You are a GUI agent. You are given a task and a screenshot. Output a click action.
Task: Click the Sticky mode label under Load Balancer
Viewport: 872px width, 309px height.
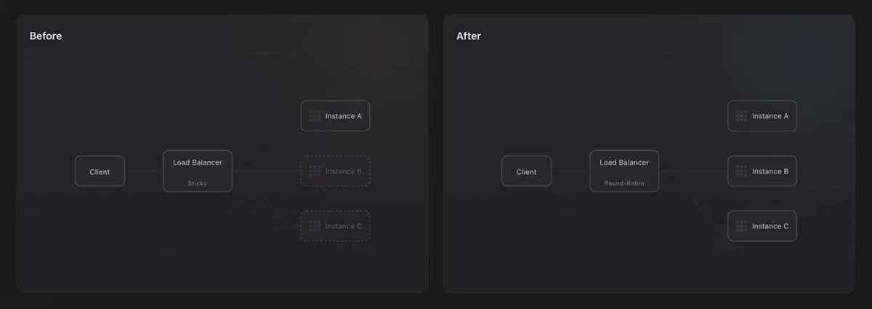coord(198,184)
